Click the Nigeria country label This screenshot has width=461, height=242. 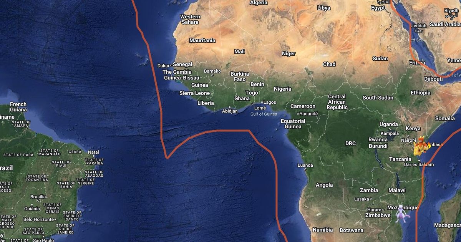pyautogui.click(x=282, y=89)
